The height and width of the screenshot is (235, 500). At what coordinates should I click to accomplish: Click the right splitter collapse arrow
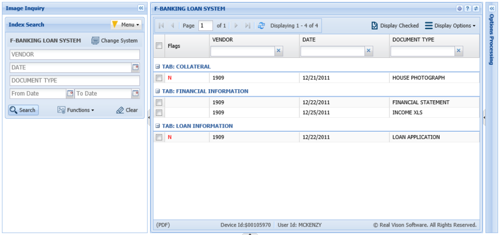484,118
